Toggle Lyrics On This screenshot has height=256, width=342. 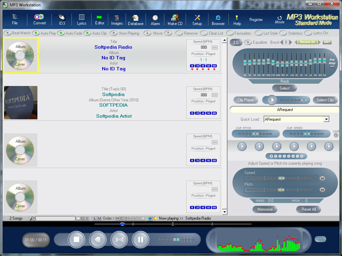click(x=308, y=33)
